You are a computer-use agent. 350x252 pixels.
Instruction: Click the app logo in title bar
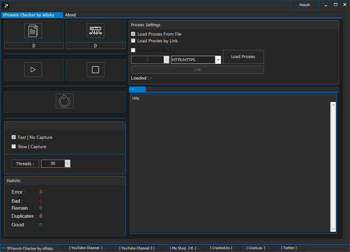tap(5, 5)
